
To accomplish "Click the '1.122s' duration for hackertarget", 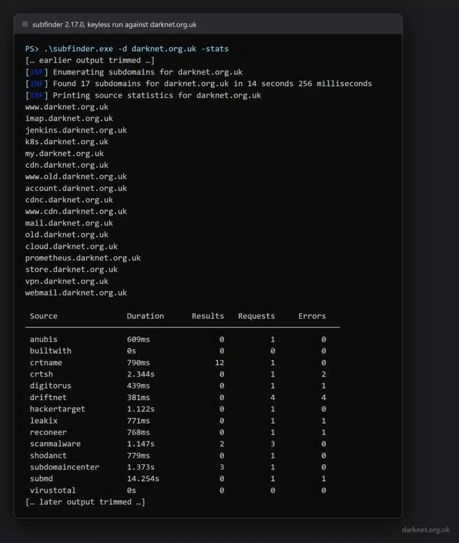I will (x=141, y=409).
